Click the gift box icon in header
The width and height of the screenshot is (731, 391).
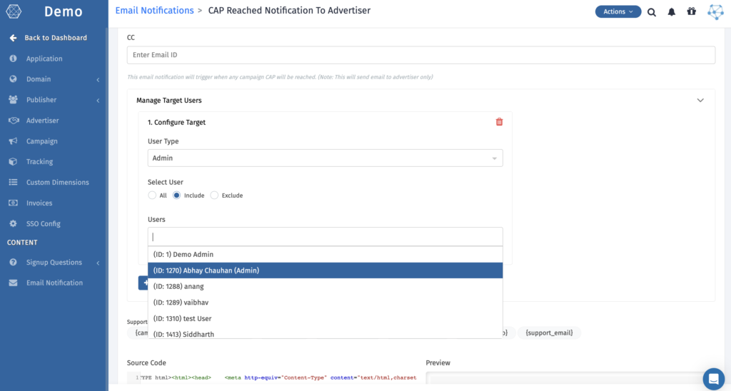(691, 12)
